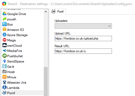
Task: Select Ge.tt entry
Action: (11, 67)
